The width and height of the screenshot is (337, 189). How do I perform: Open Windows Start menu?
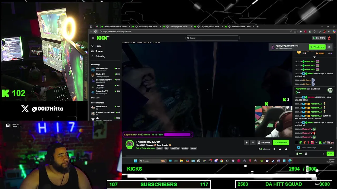[135, 161]
